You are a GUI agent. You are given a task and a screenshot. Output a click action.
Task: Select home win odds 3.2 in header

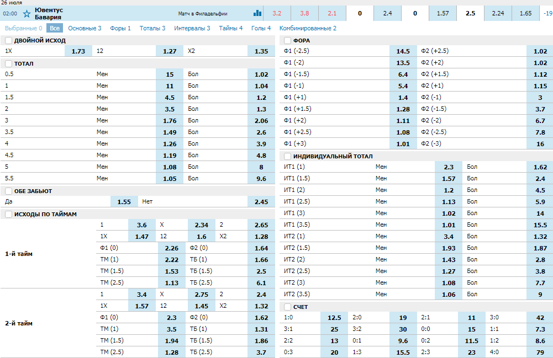coord(277,13)
